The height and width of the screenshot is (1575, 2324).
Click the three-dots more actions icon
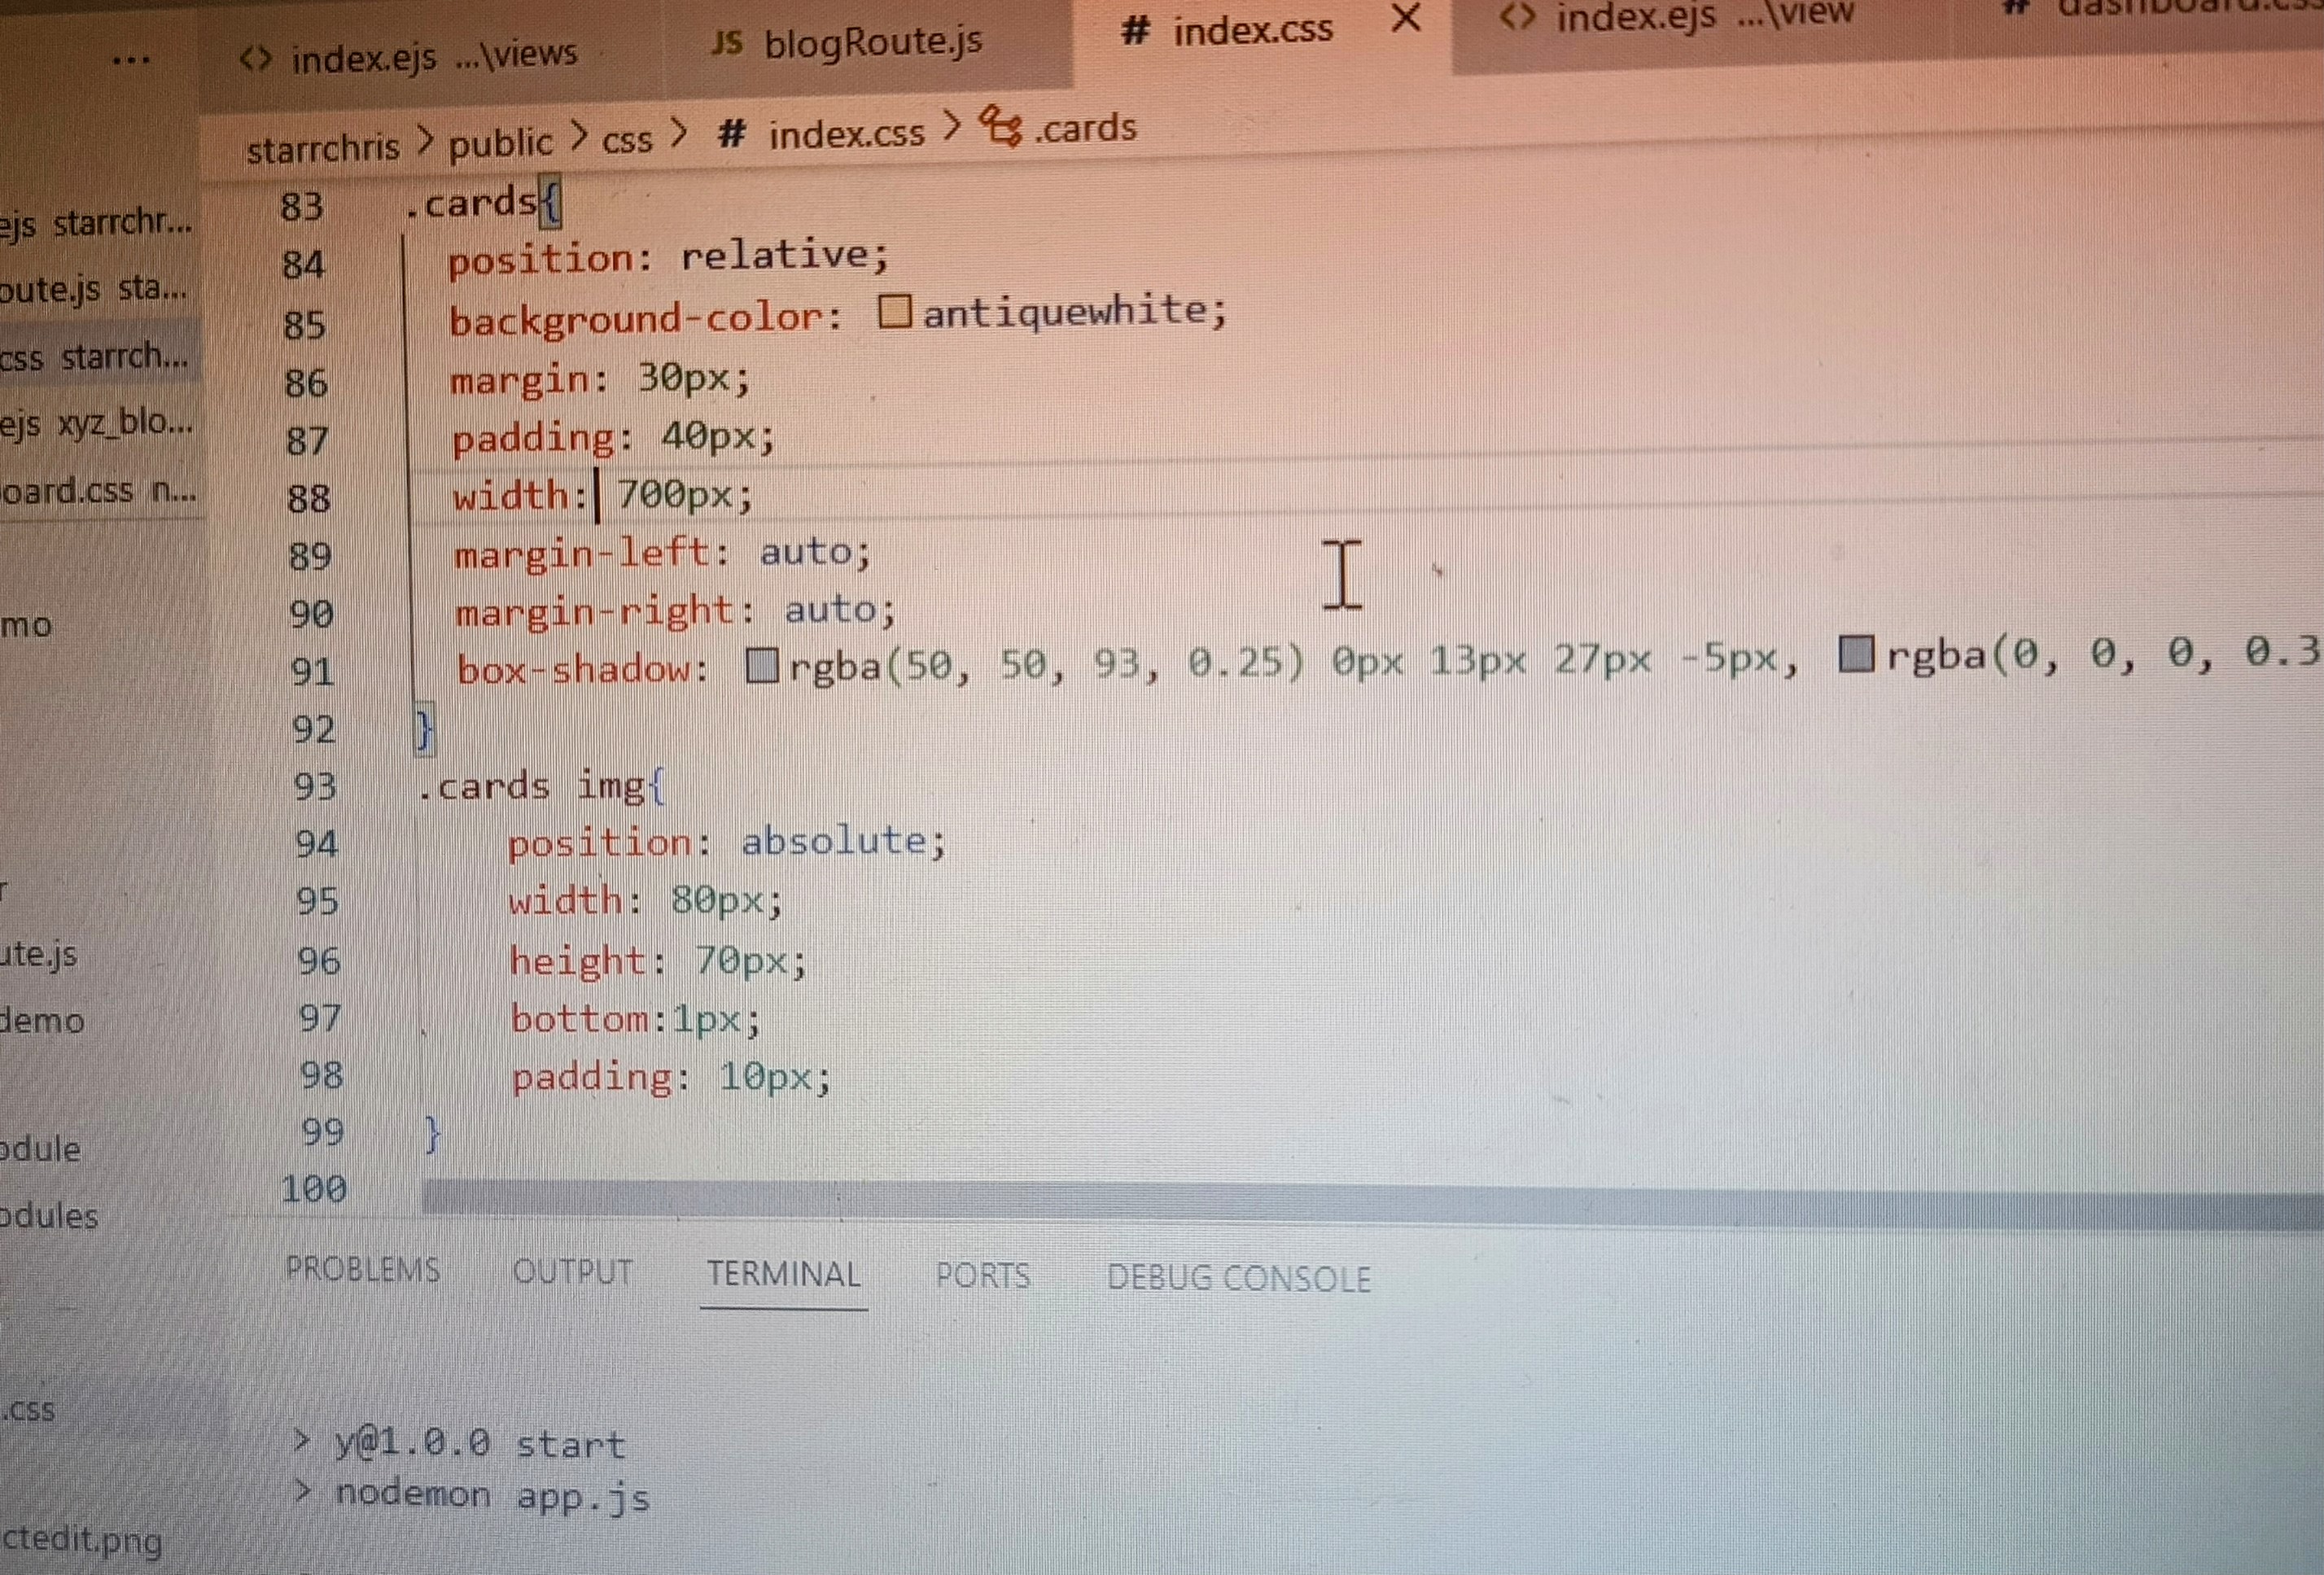click(x=131, y=61)
